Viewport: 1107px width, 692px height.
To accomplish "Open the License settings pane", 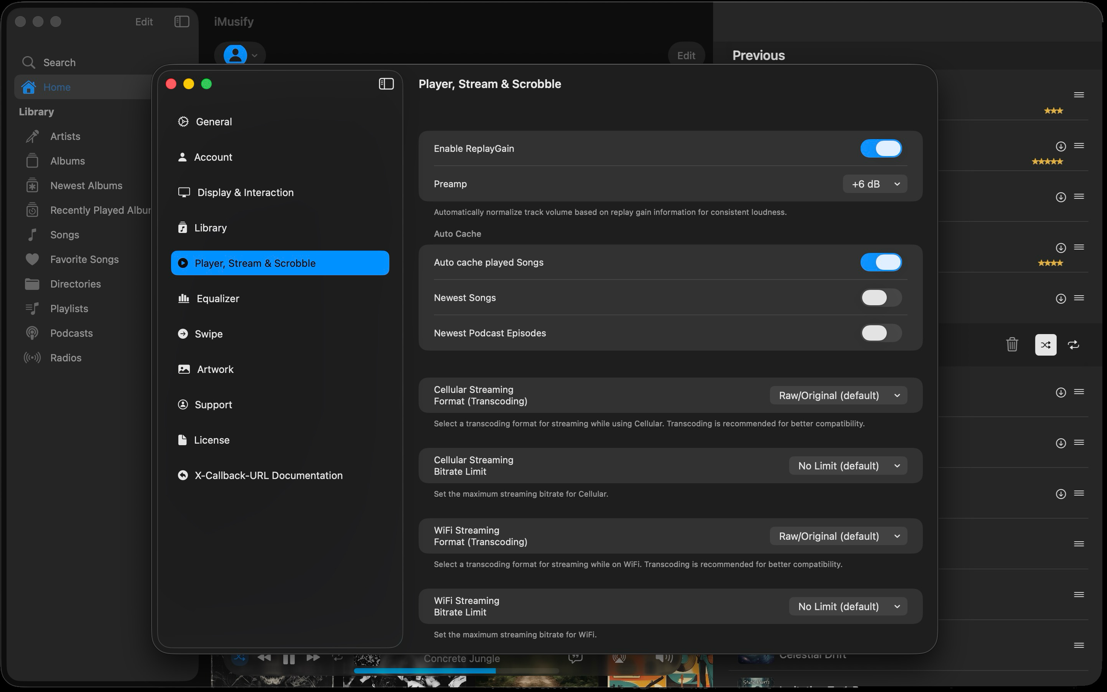I will 280,440.
